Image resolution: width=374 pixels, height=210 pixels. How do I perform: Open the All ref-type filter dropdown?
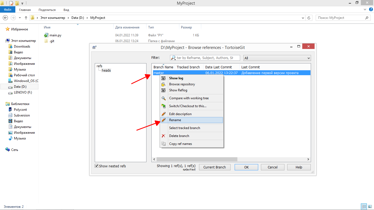point(277,58)
